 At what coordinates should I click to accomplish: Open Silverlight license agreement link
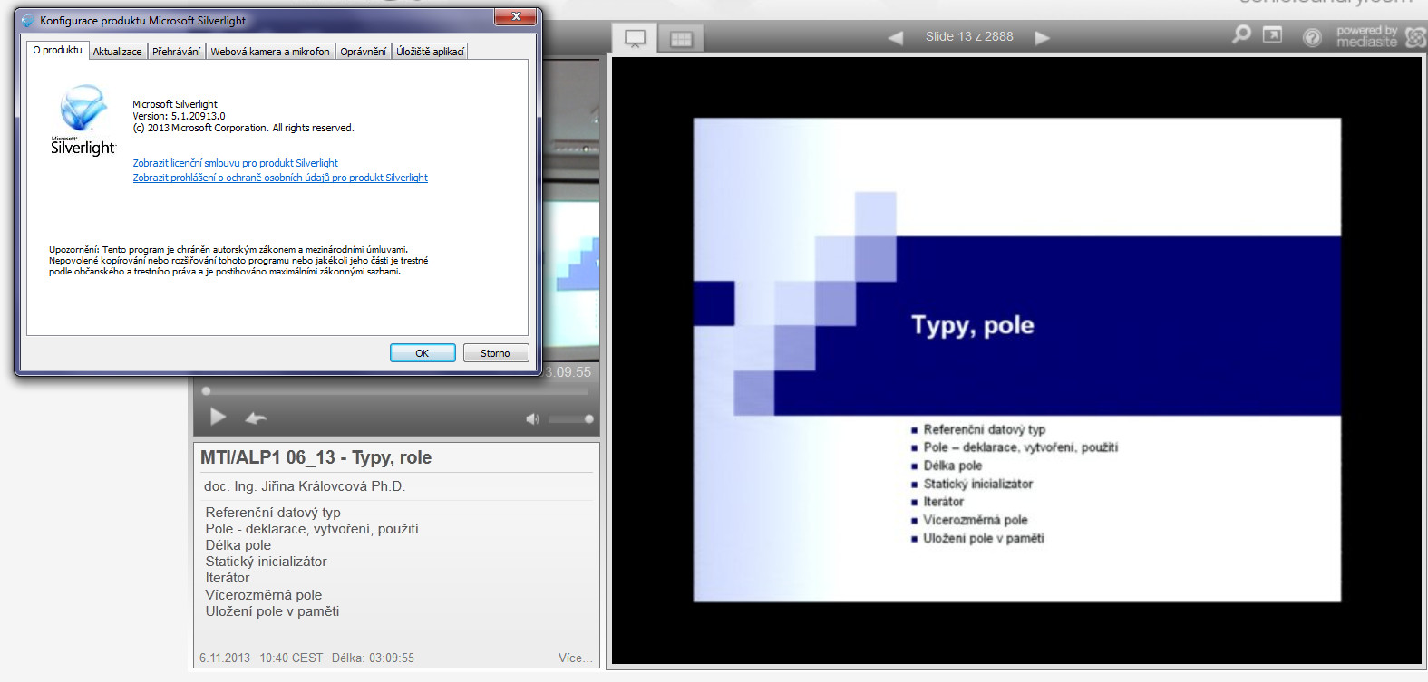[235, 163]
